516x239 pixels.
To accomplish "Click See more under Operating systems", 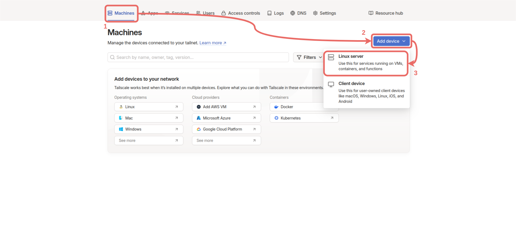I will (149, 141).
